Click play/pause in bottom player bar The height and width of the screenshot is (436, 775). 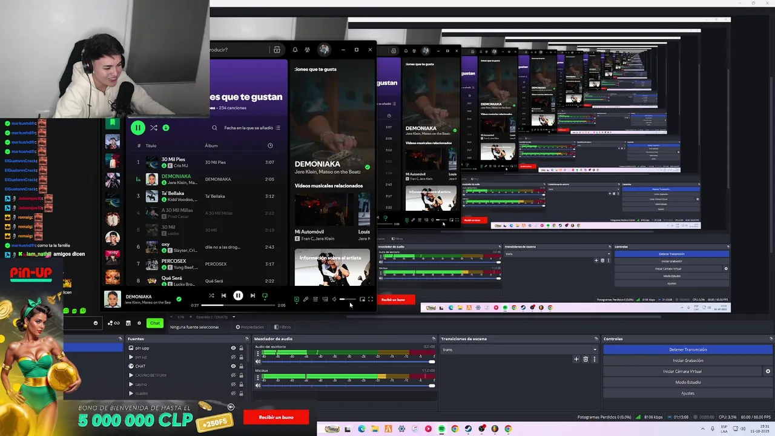(238, 296)
